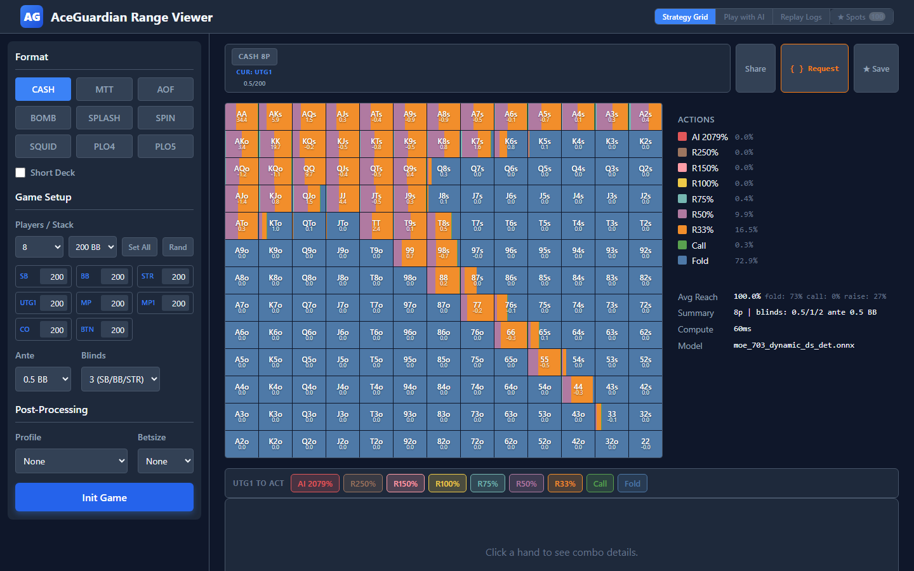Expand the 200 BB stack dropdown
The width and height of the screenshot is (914, 571).
(93, 247)
